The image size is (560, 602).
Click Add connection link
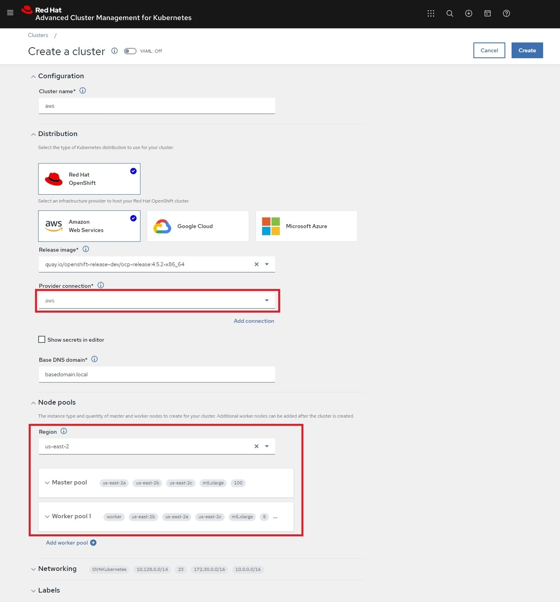tap(254, 321)
